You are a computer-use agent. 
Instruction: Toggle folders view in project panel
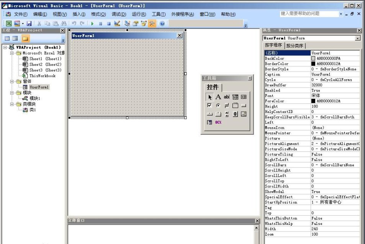(x=25, y=38)
